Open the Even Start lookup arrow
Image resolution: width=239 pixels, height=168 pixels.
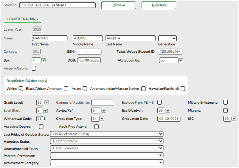pyautogui.click(x=46, y=111)
